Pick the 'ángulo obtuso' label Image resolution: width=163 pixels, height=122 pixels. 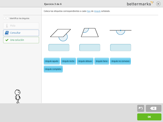[85, 61]
